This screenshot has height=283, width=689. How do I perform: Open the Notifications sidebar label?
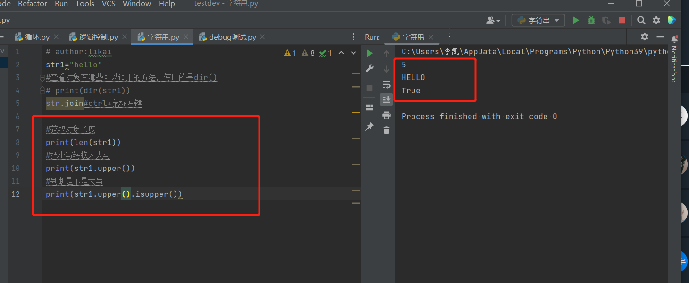click(674, 64)
